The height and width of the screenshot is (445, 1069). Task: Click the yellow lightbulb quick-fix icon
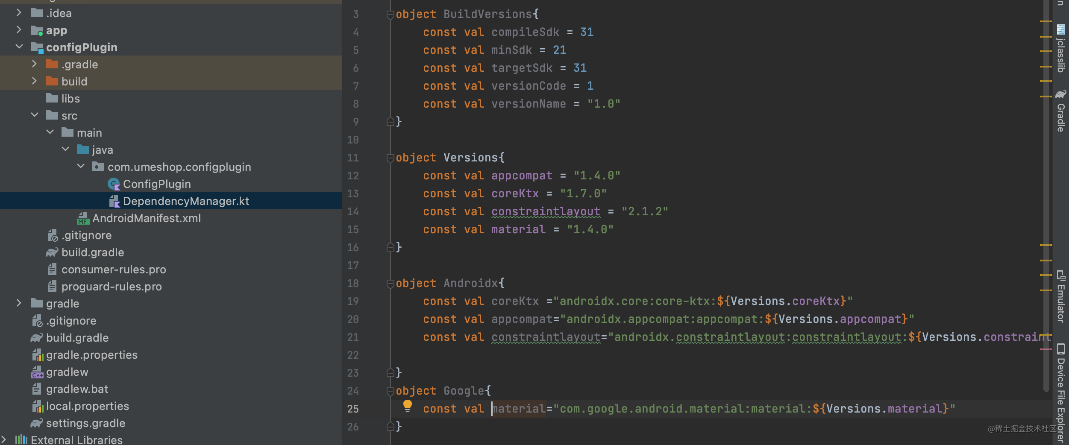pos(407,405)
